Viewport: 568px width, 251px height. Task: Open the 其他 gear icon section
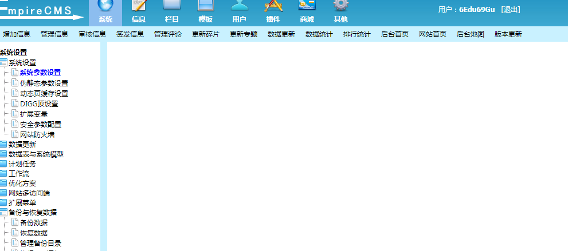pyautogui.click(x=340, y=13)
